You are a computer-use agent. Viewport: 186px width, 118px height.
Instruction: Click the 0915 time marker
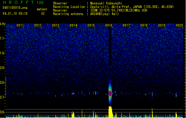pyautogui.click(x=91, y=25)
